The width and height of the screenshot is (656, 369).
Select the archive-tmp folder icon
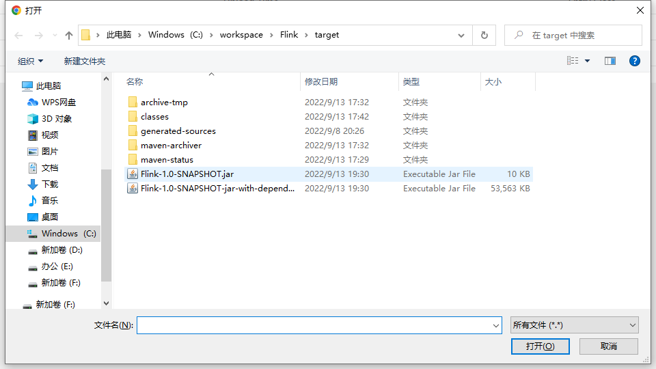[x=133, y=102]
